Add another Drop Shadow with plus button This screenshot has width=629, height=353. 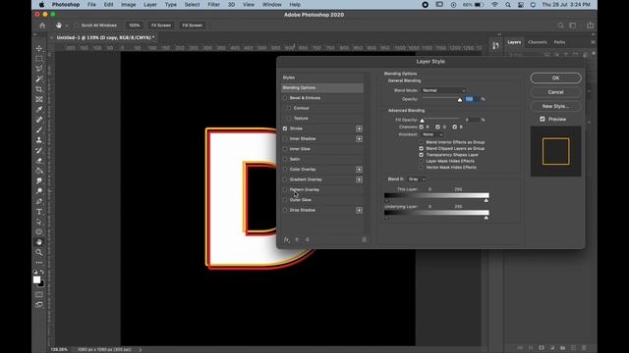coord(359,210)
